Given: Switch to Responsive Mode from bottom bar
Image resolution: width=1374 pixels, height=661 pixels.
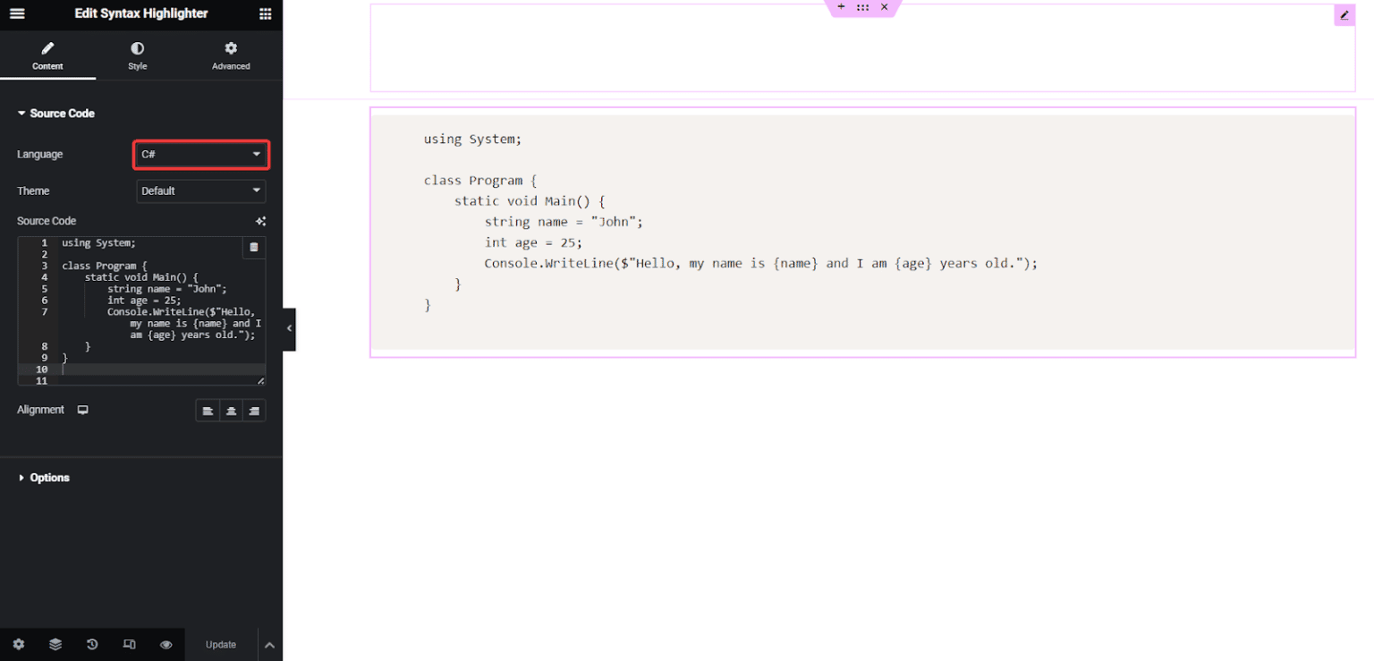Looking at the screenshot, I should point(129,644).
